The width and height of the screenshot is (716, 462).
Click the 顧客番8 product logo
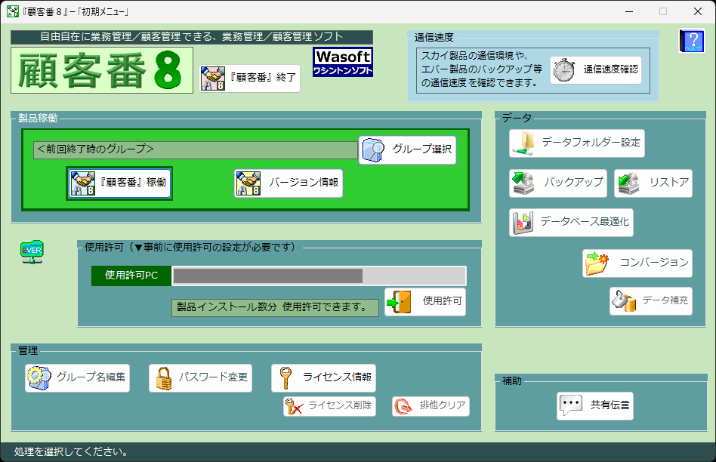click(102, 70)
